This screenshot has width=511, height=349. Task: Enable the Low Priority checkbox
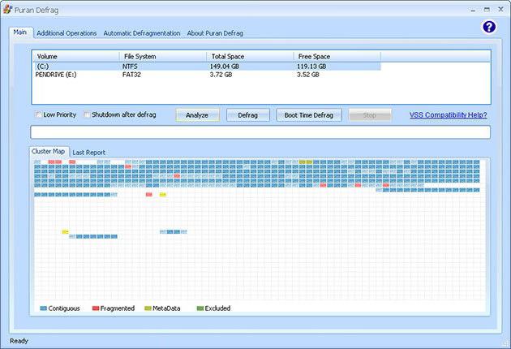[x=38, y=114]
